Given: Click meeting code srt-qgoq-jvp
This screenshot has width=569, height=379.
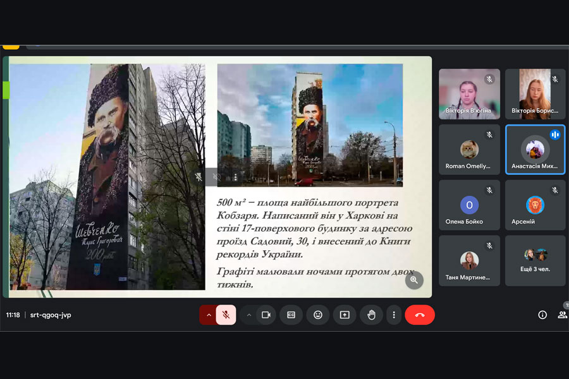Looking at the screenshot, I should (51, 315).
